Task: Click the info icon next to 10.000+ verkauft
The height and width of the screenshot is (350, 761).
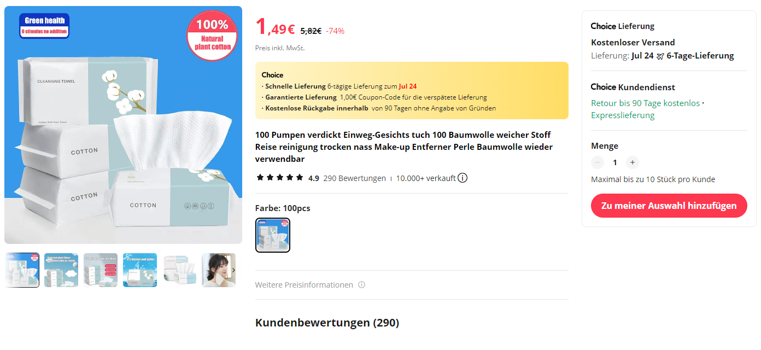Action: [x=463, y=178]
